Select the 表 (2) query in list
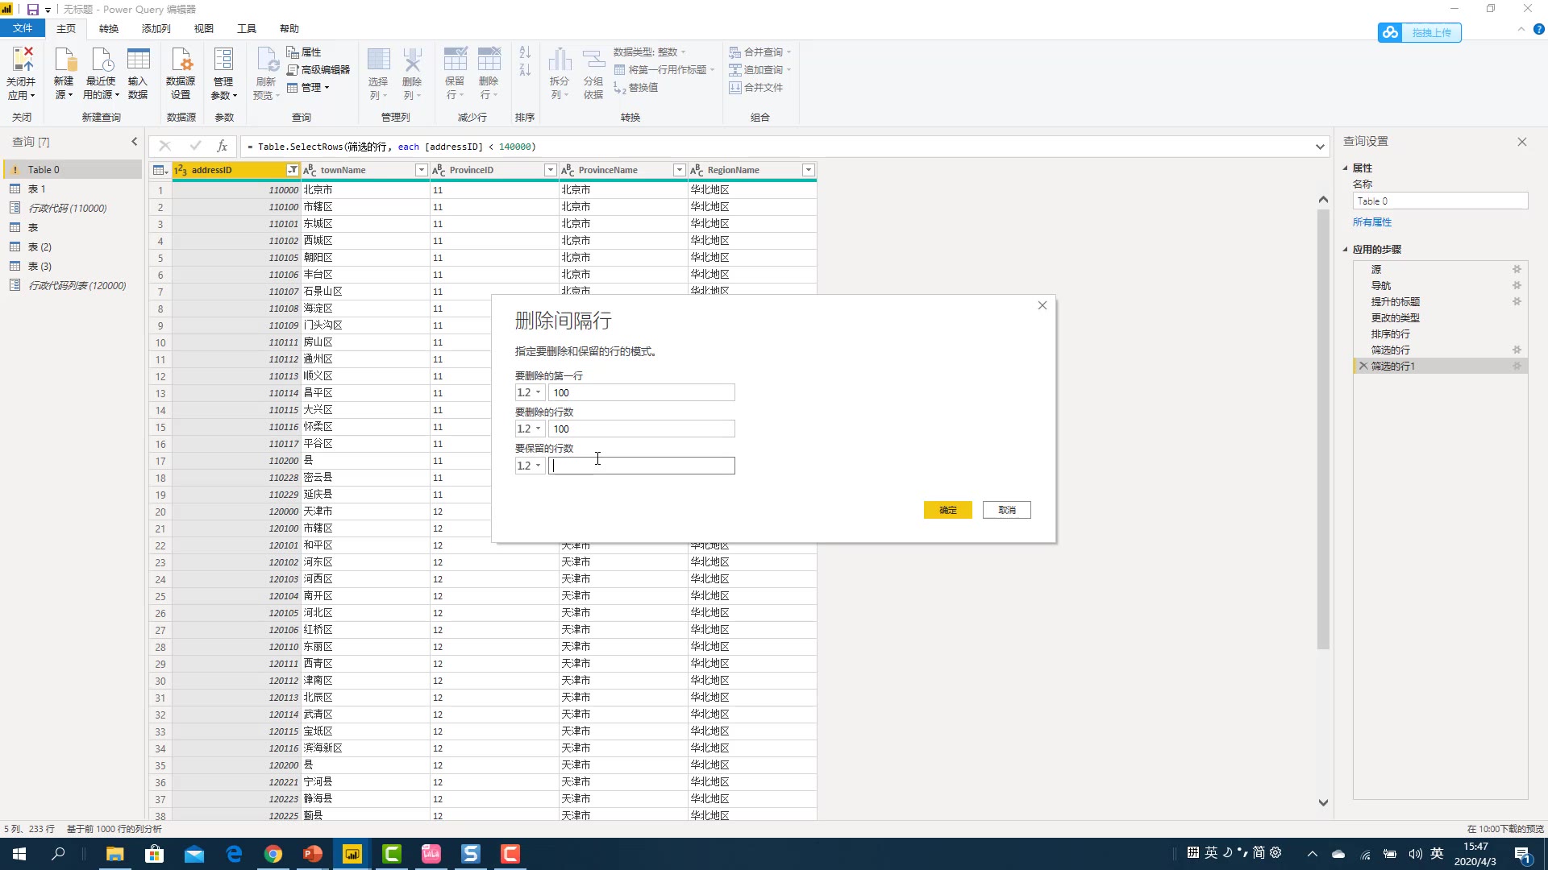 tap(40, 246)
